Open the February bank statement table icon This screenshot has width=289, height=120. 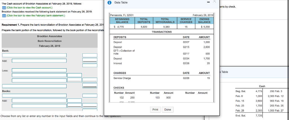(4, 16)
